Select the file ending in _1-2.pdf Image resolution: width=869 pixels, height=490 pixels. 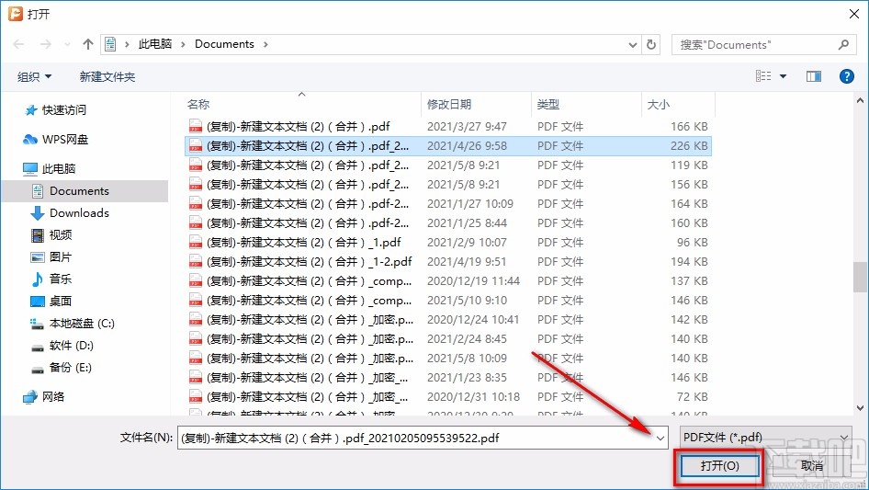click(448, 262)
